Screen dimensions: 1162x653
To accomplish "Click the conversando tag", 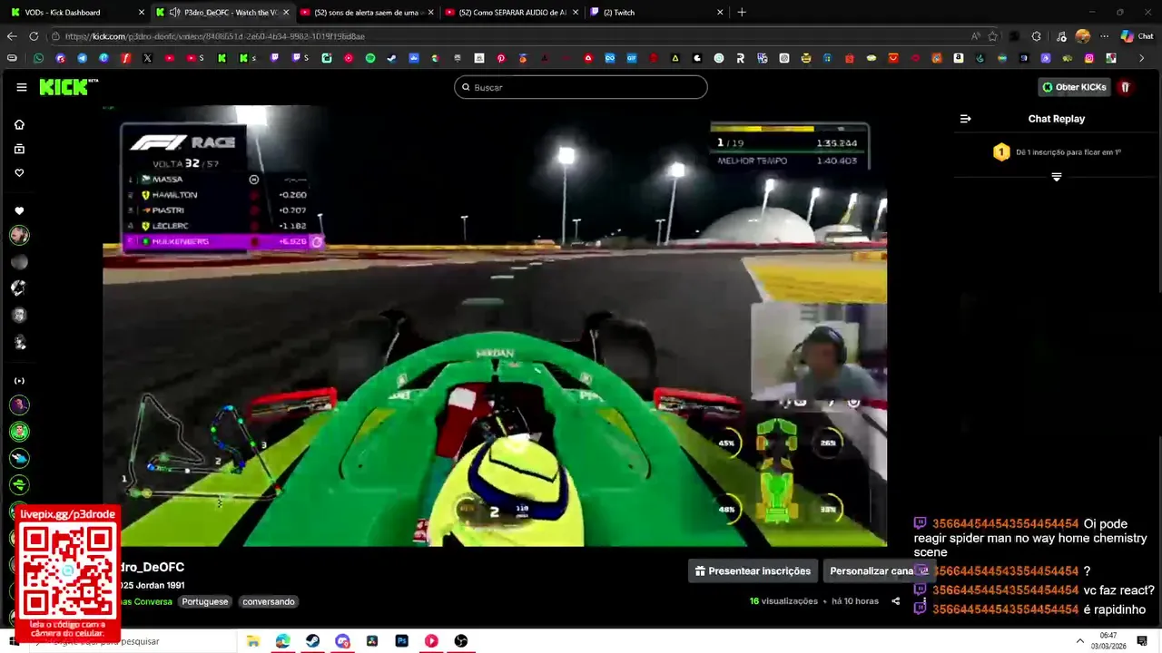I will 269,601.
